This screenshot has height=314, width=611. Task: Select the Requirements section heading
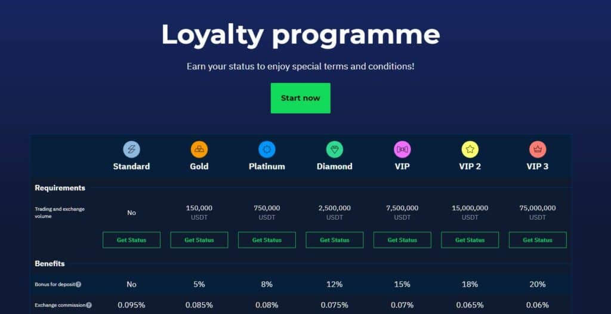[x=60, y=188]
